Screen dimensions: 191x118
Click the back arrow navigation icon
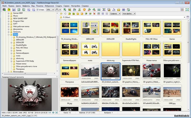pos(61,14)
